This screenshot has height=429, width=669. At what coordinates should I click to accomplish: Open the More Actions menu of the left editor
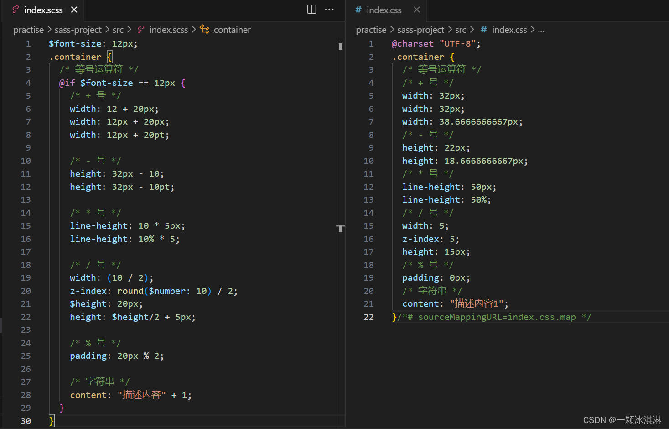[x=329, y=9]
